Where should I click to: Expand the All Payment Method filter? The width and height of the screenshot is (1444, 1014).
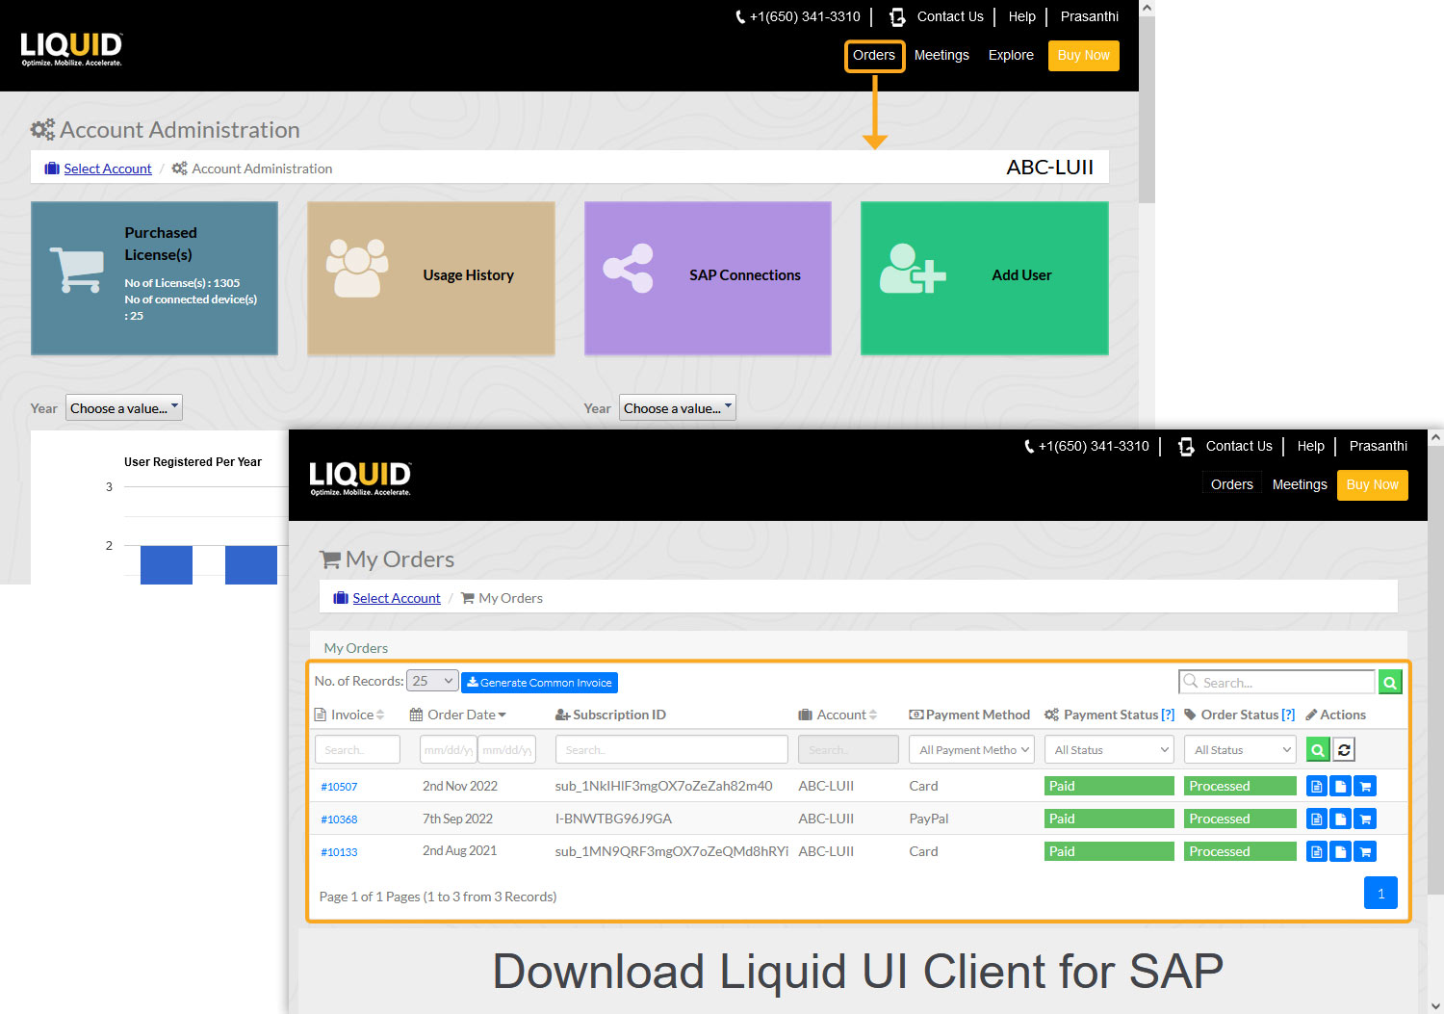971,749
